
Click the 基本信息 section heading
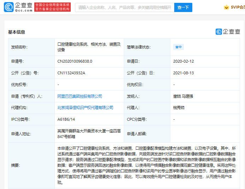[17, 32]
